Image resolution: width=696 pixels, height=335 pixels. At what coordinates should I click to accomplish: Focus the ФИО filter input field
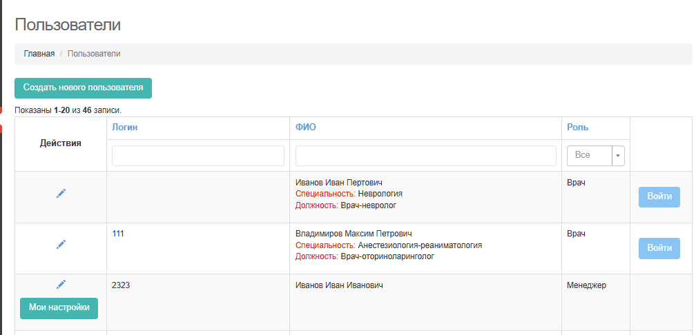click(425, 156)
